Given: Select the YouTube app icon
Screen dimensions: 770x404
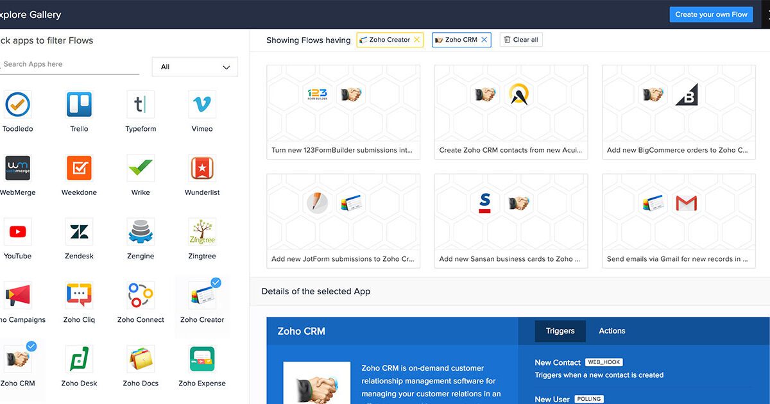Looking at the screenshot, I should [x=17, y=232].
